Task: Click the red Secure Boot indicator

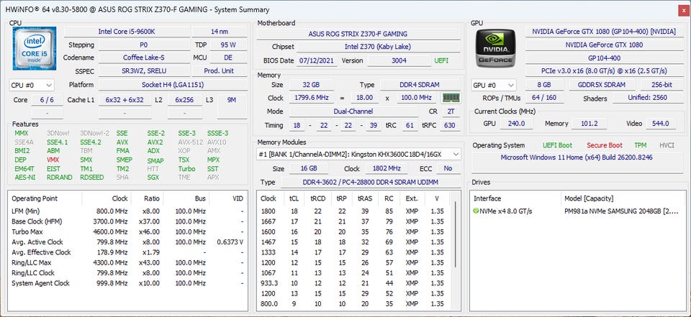Action: 605,145
